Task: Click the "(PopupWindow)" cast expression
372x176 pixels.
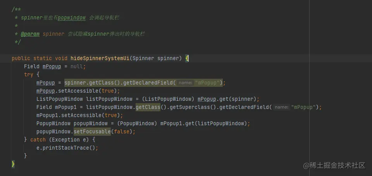Action: point(137,123)
